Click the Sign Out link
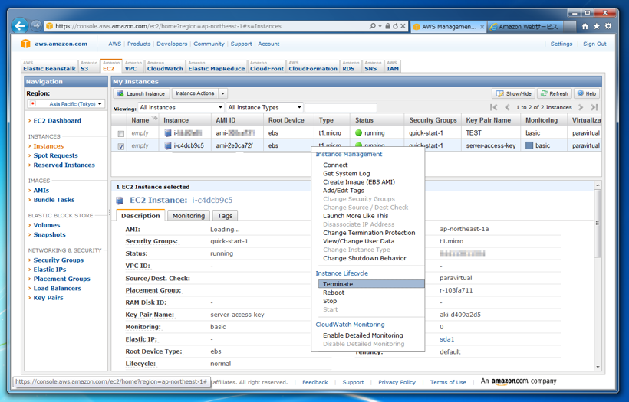629x402 pixels. click(x=594, y=44)
